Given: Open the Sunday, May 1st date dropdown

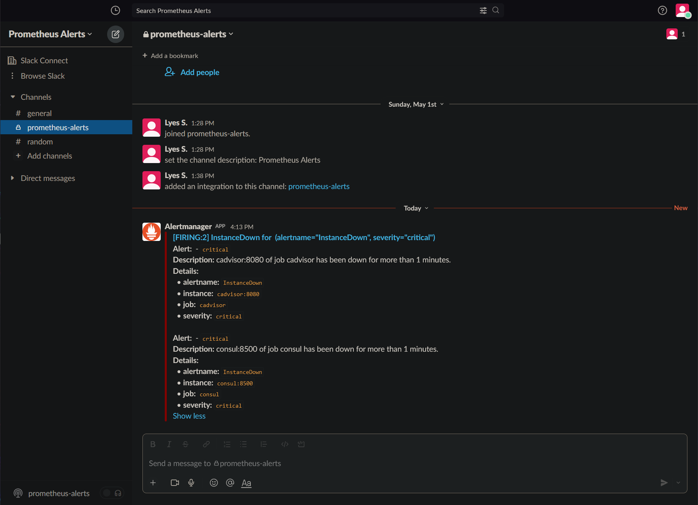Looking at the screenshot, I should tap(416, 104).
